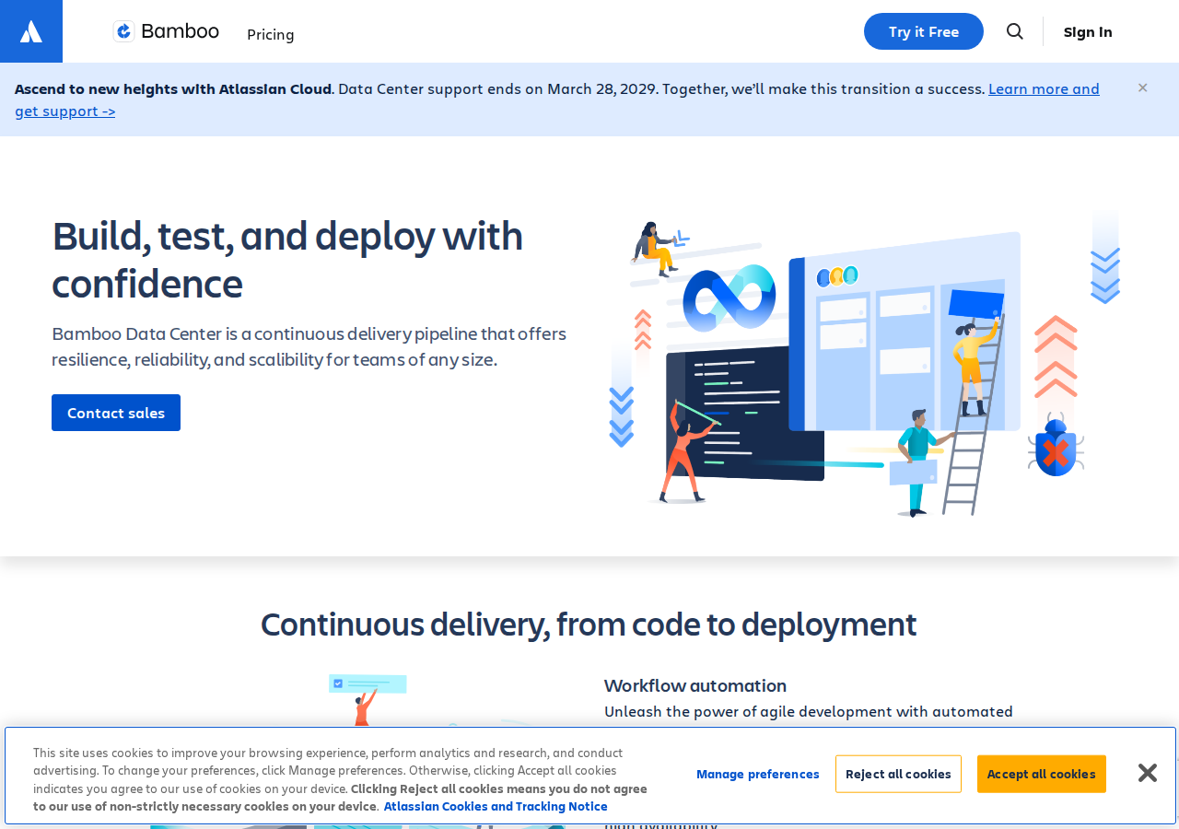Screen dimensions: 1179x829
Task: Click the Try it Free button
Action: pos(924,31)
